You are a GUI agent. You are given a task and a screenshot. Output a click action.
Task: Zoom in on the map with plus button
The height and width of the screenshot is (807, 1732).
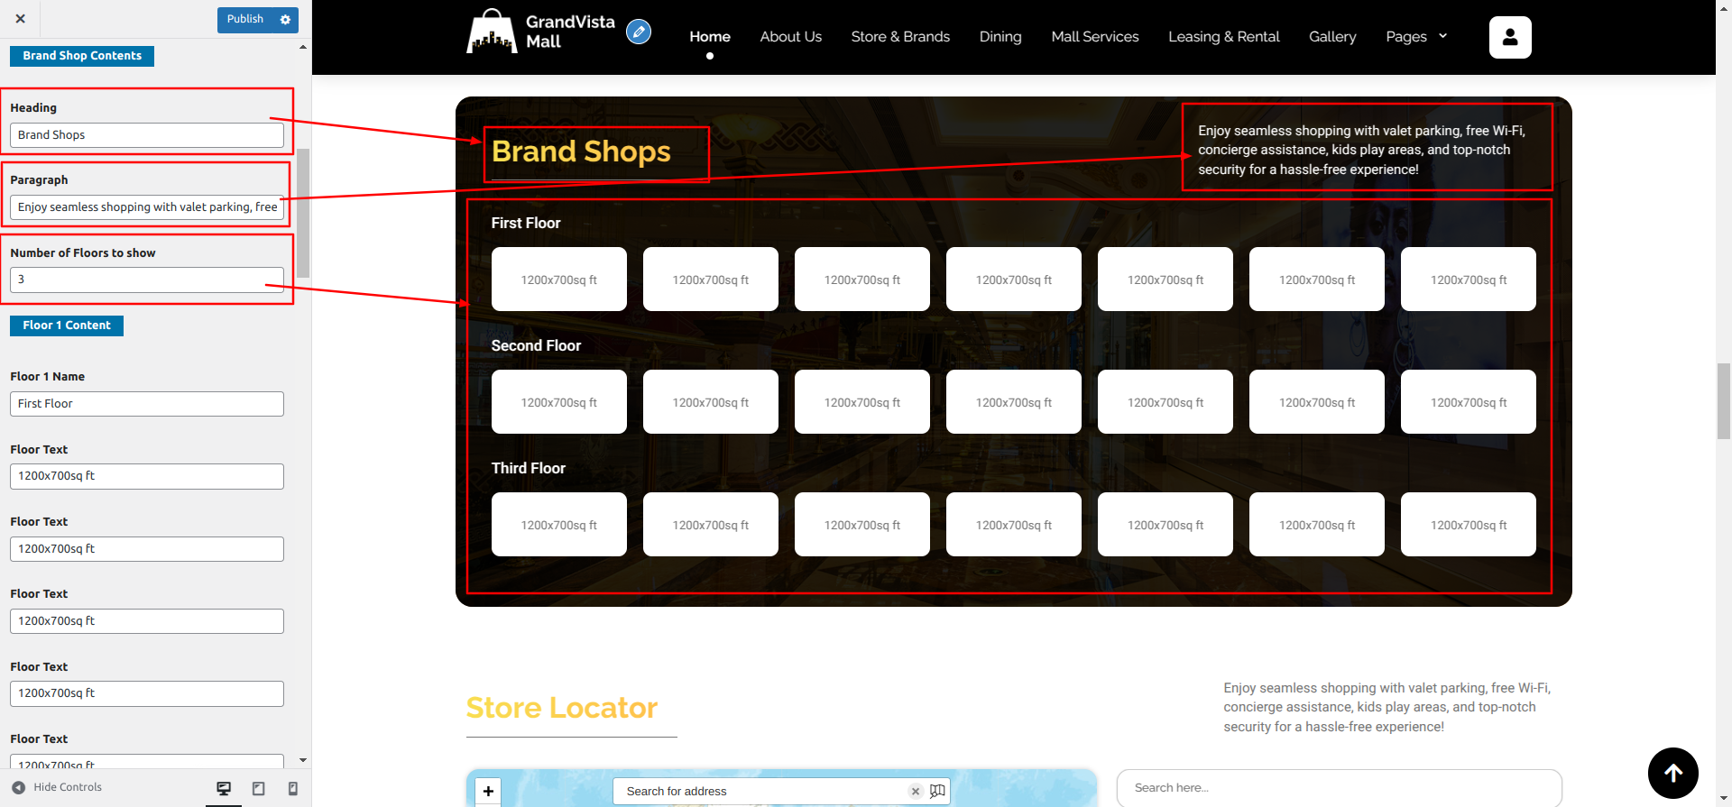[488, 792]
